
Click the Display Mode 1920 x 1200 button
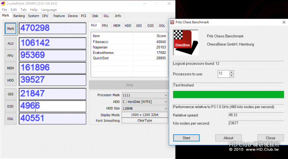tap(145, 115)
